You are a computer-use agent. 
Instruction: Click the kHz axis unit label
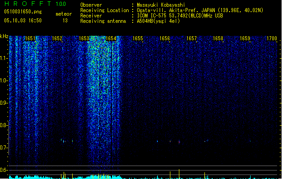4,36
